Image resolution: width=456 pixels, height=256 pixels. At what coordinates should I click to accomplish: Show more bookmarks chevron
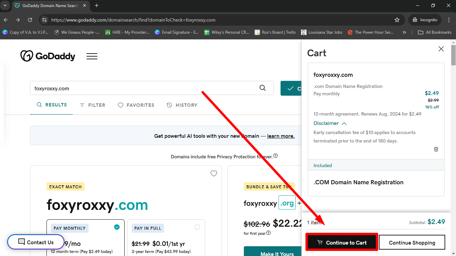(x=404, y=32)
